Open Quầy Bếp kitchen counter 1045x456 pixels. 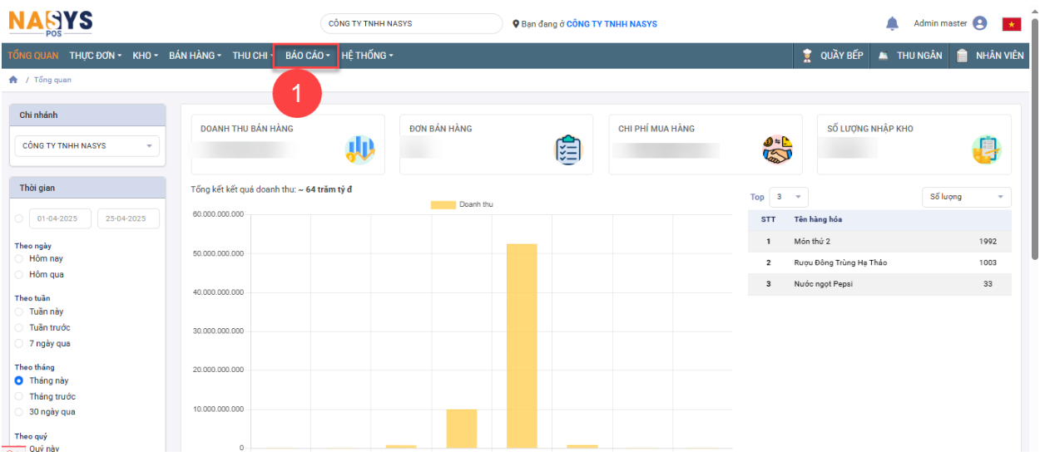[x=833, y=56]
